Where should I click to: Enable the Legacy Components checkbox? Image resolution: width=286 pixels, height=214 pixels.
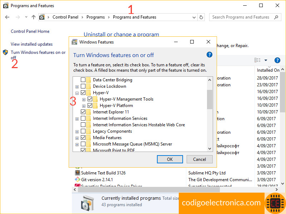(x=83, y=131)
